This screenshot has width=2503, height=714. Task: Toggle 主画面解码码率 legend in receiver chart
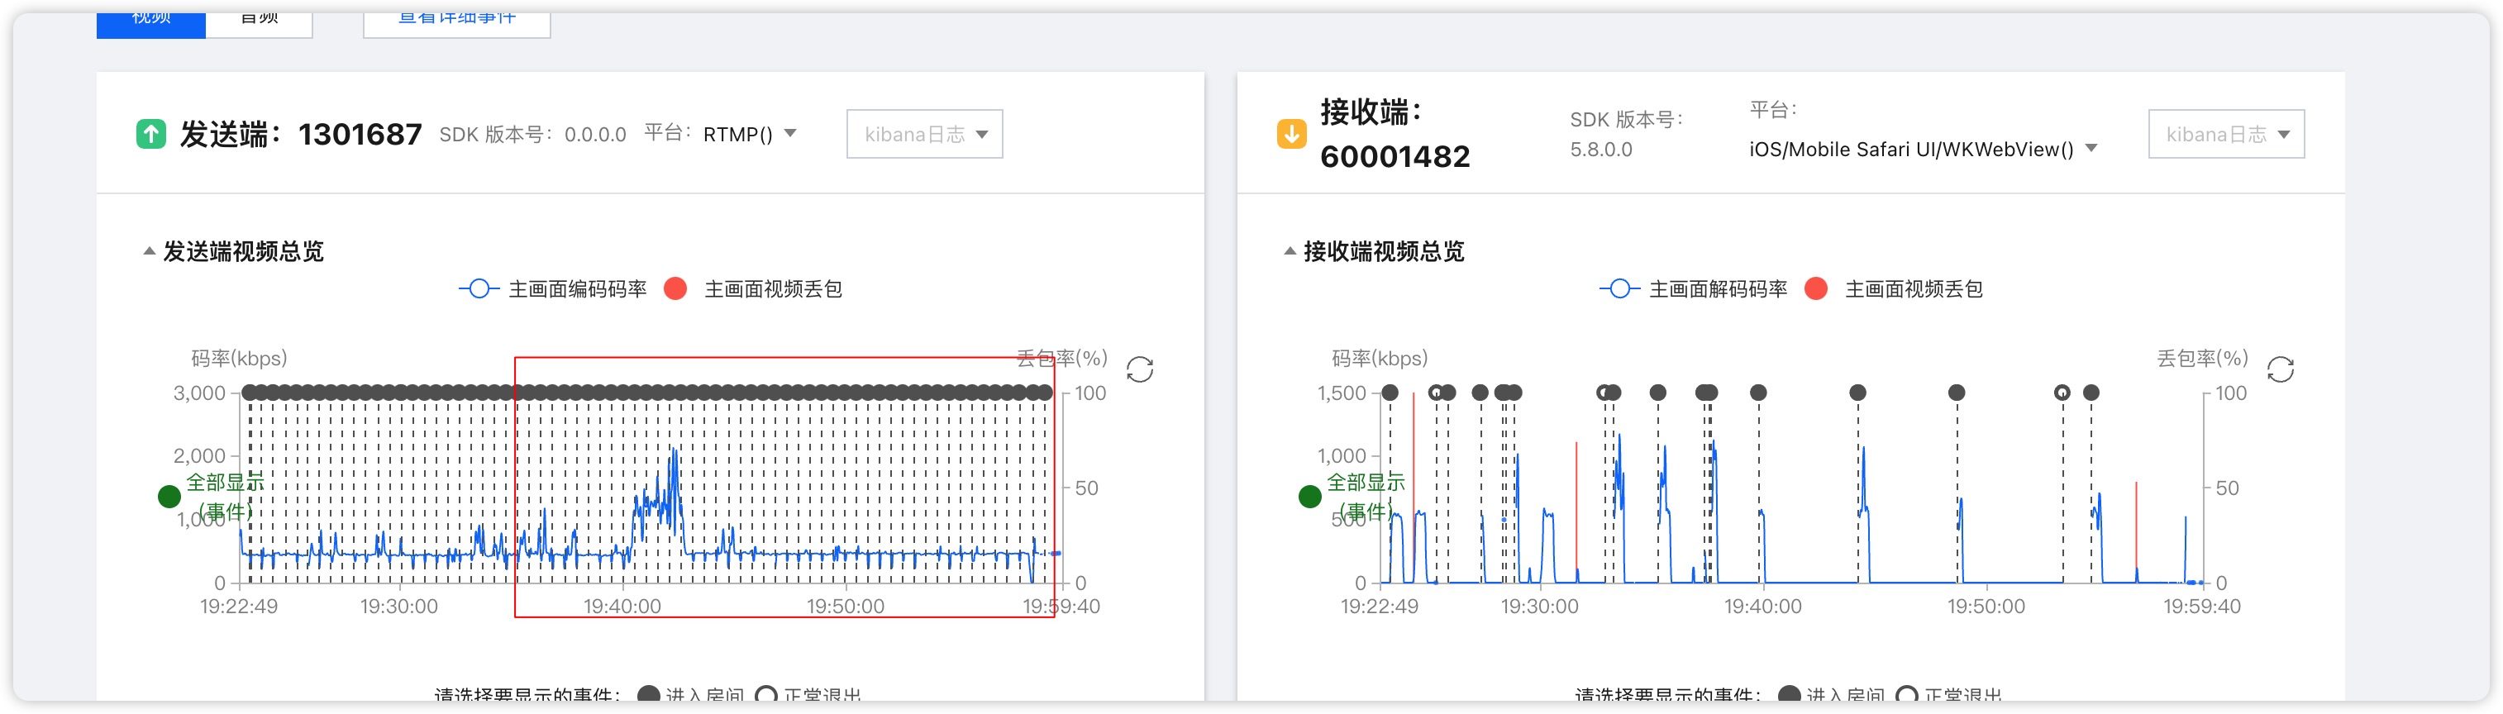[x=1694, y=289]
